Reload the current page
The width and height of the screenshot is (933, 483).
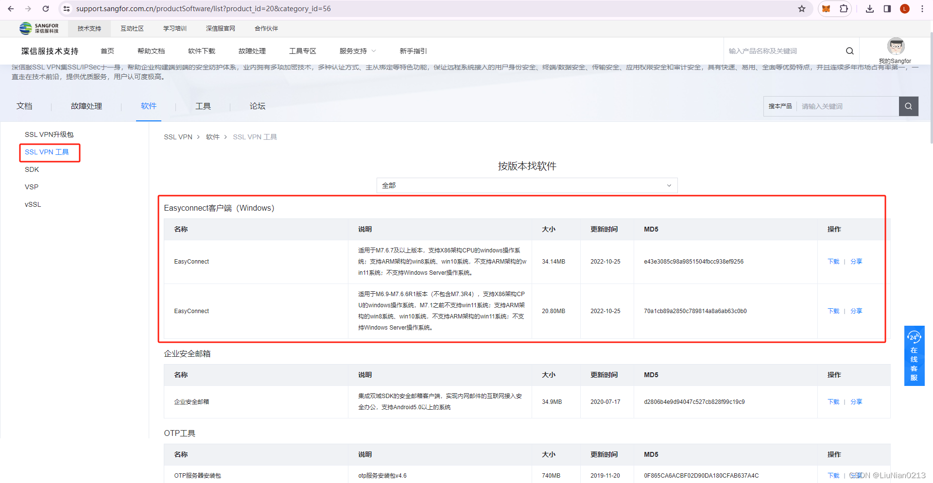pos(46,9)
